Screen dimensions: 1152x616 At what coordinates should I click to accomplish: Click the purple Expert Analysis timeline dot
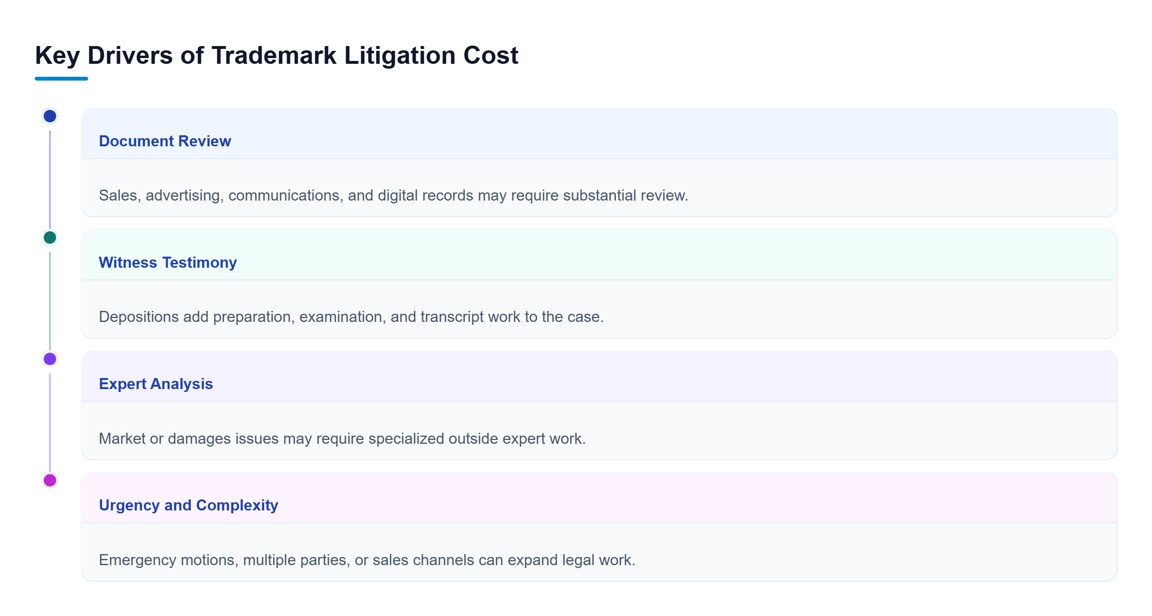click(50, 359)
